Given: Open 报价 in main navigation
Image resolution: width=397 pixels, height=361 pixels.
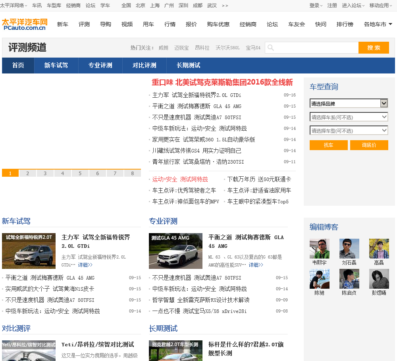Looking at the screenshot, I should click(191, 24).
